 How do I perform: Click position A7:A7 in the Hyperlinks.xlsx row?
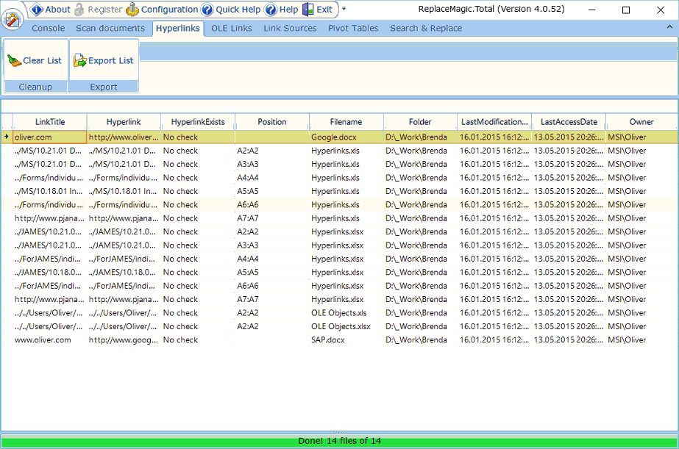(272, 299)
